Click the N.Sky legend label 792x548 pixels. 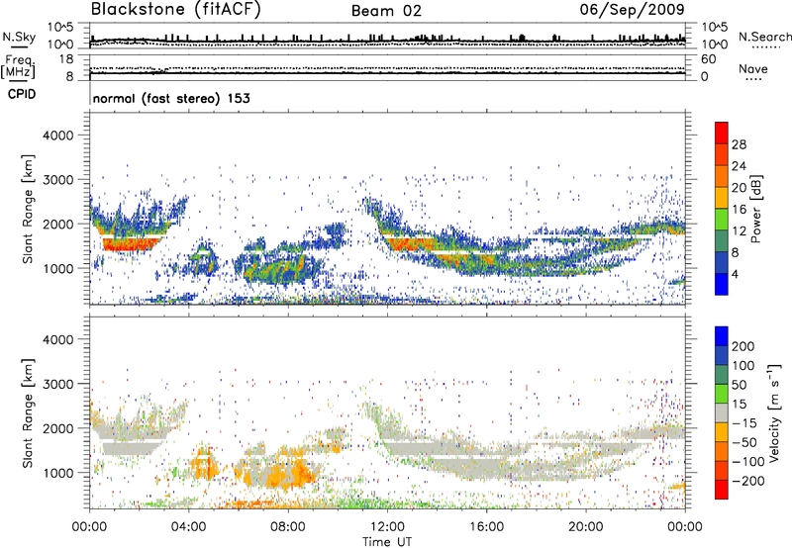(19, 37)
